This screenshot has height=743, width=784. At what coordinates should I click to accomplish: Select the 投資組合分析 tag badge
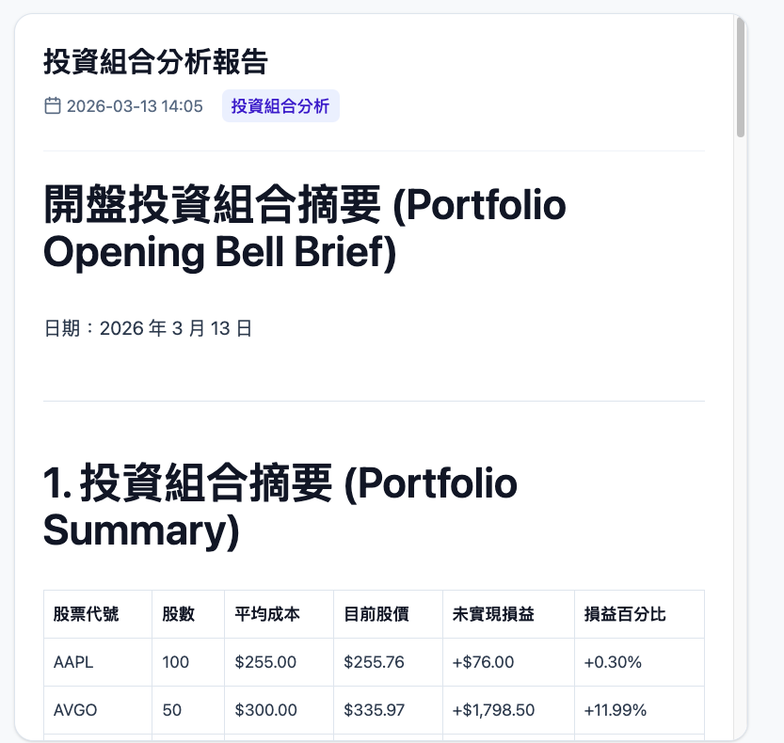[280, 106]
